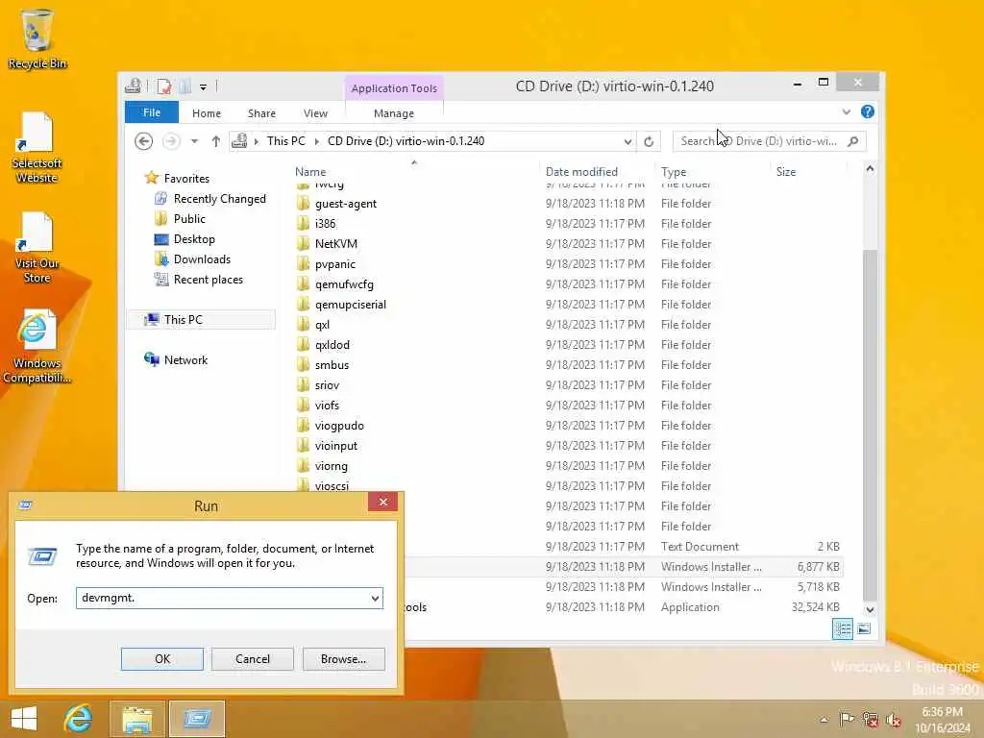Sort by Name column header

point(414,171)
